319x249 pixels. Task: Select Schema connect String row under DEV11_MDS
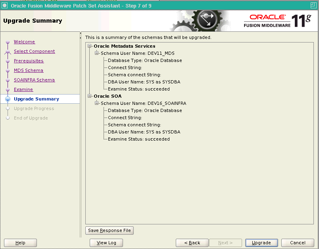click(135, 75)
